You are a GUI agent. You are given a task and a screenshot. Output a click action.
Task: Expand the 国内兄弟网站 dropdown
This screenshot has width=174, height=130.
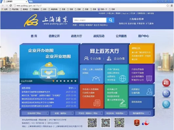tap(140, 113)
